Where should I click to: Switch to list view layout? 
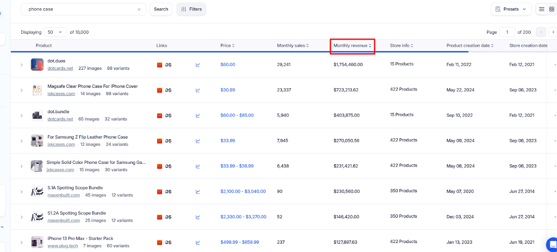[542, 9]
